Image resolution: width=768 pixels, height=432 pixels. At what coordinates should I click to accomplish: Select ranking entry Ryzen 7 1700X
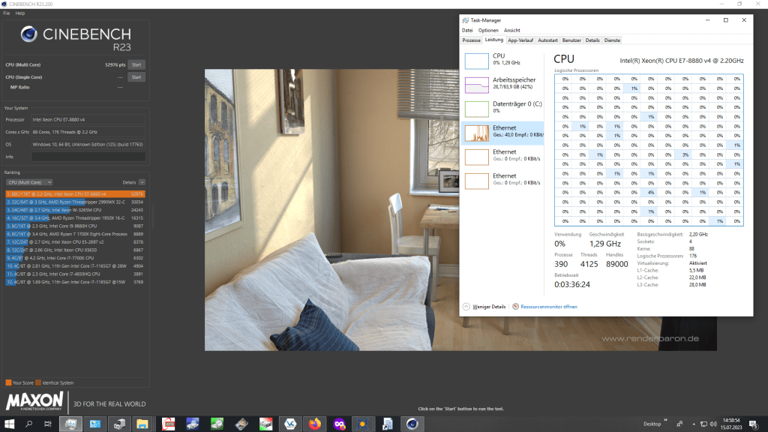(x=76, y=234)
